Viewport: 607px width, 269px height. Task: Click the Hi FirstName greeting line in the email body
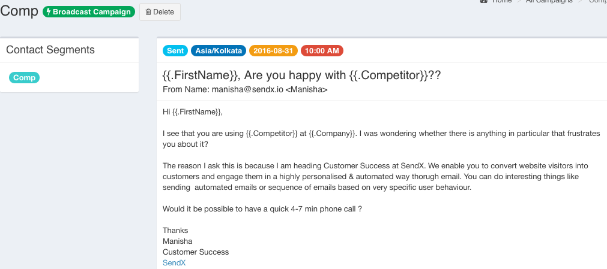(x=193, y=112)
